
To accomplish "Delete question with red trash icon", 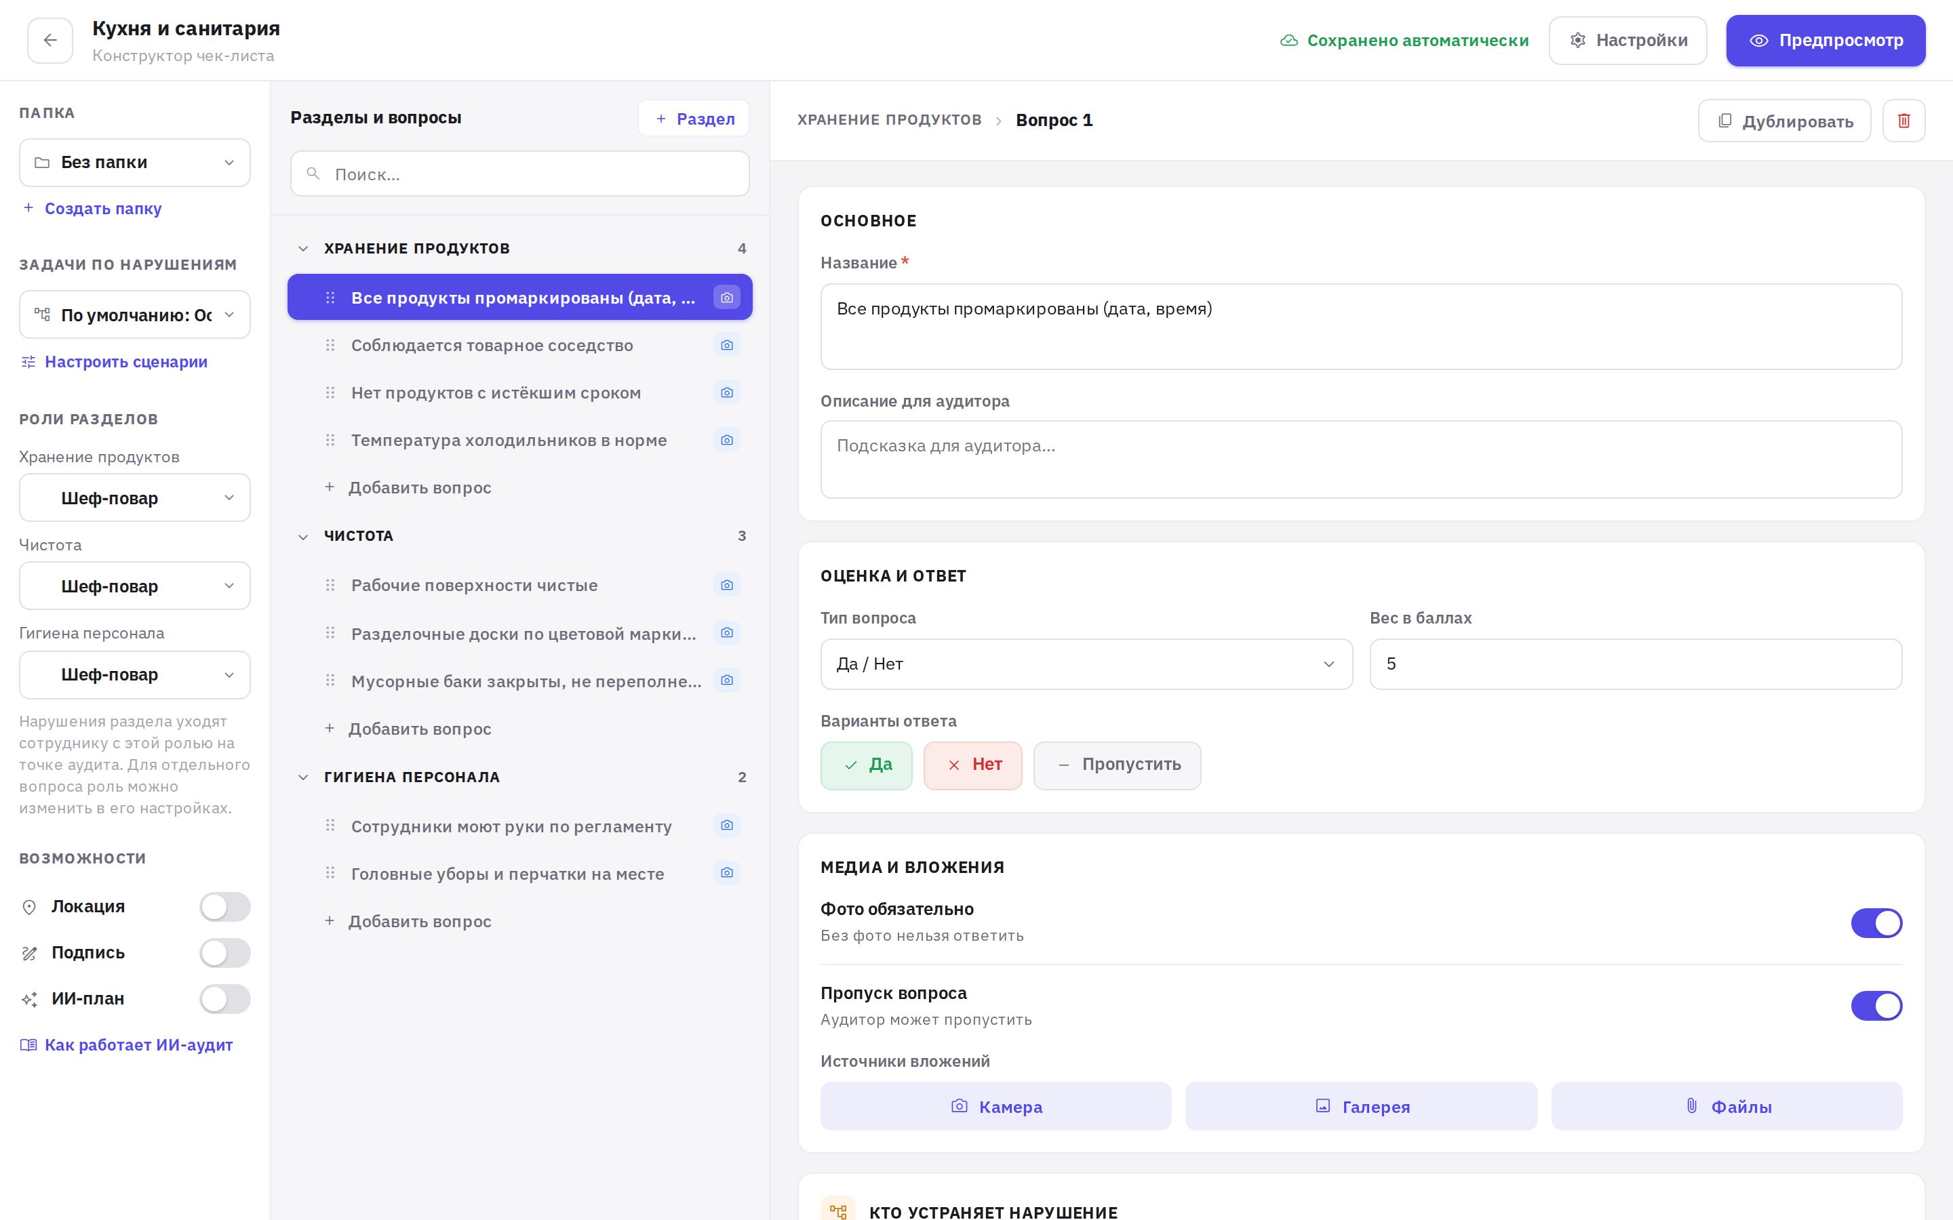I will coord(1903,121).
